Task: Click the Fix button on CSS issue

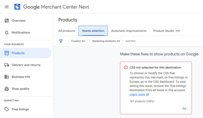Action: pyautogui.click(x=184, y=109)
